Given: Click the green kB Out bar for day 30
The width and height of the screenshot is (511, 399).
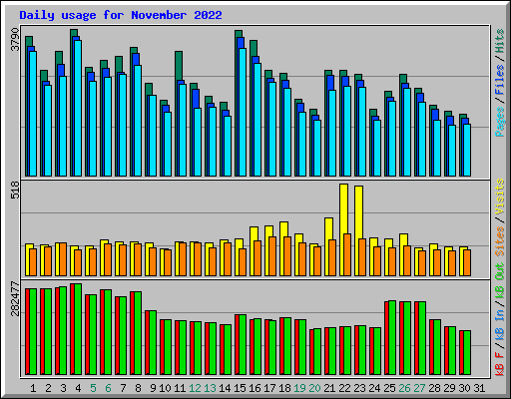Looking at the screenshot, I should coord(467,352).
